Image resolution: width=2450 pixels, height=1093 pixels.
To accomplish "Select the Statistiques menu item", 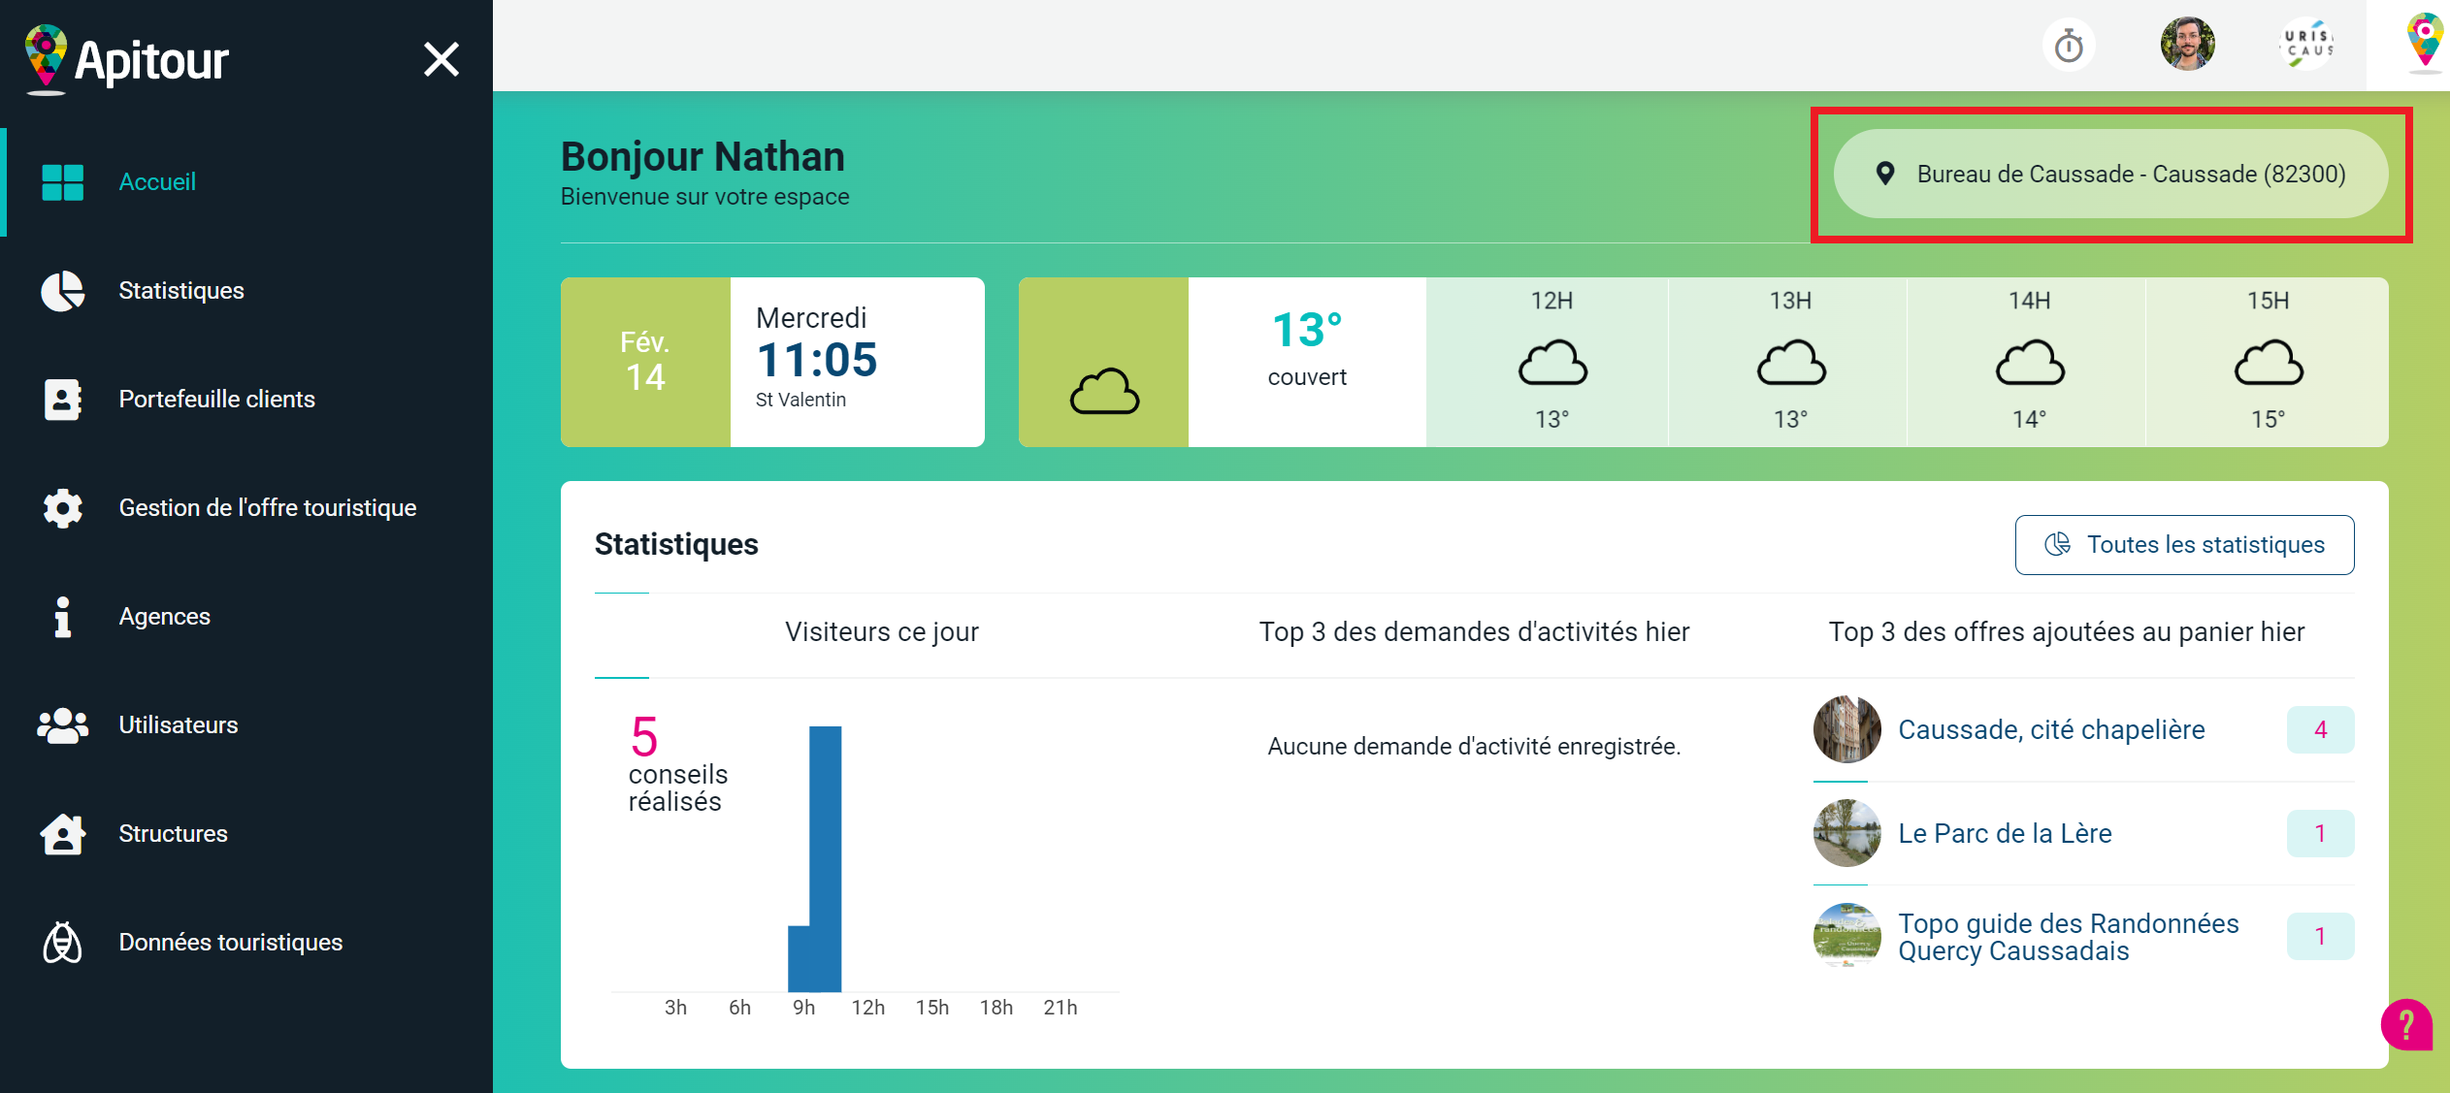I will point(181,291).
